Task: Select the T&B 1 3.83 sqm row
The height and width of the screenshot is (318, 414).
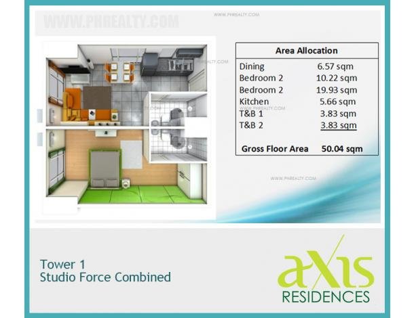Action: (x=306, y=114)
